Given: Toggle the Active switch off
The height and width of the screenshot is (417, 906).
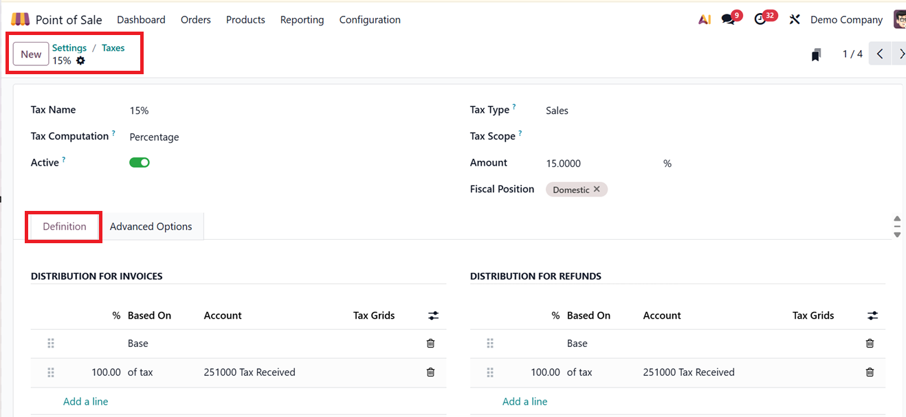Looking at the screenshot, I should click(x=140, y=163).
